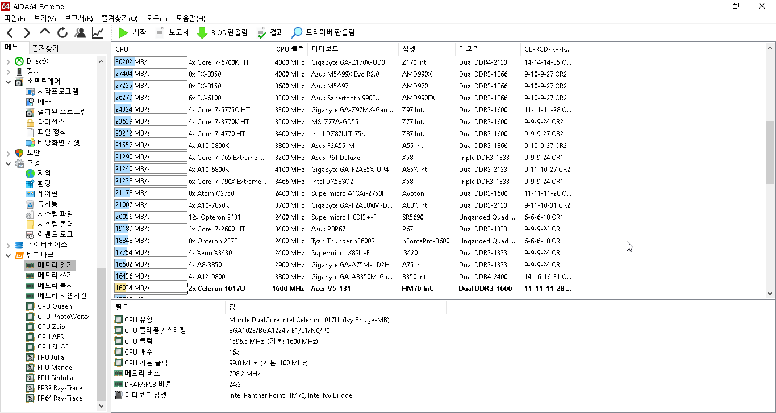
Task: Switch to the 메뉴 tab
Action: [x=12, y=48]
